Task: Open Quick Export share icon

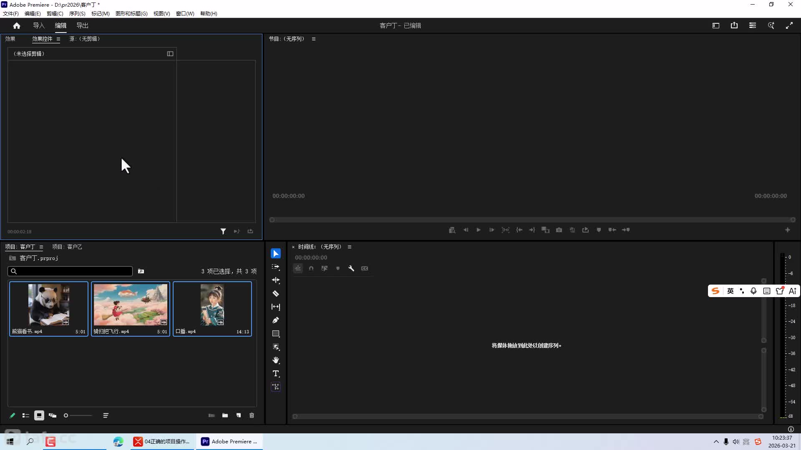Action: pyautogui.click(x=734, y=25)
